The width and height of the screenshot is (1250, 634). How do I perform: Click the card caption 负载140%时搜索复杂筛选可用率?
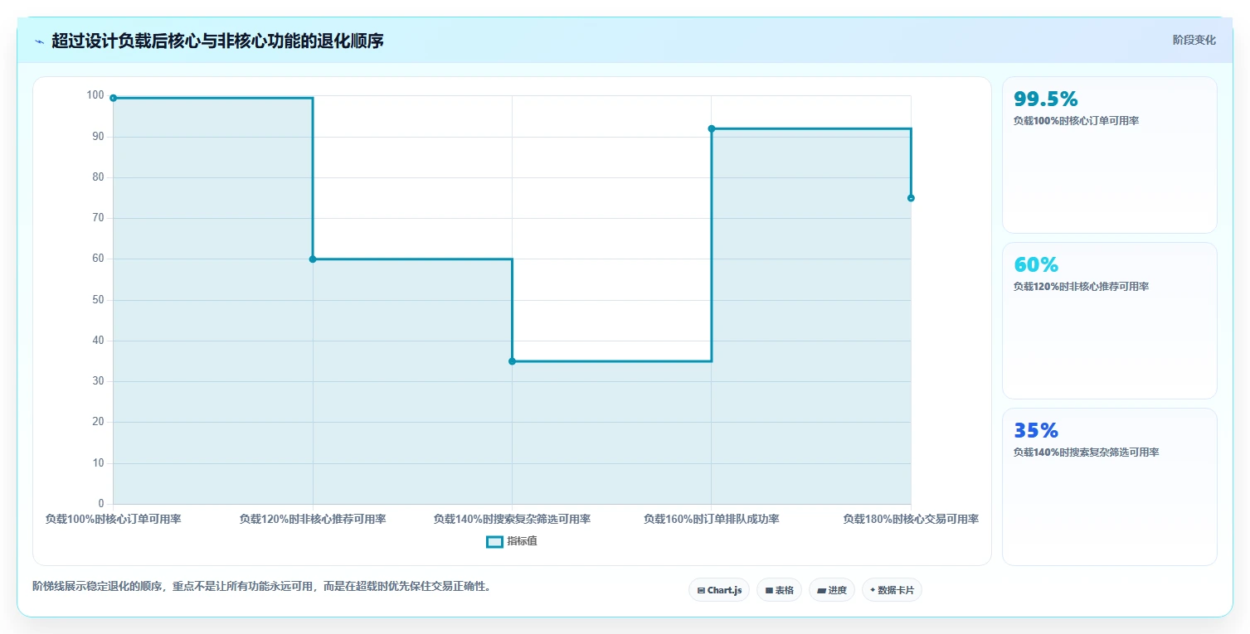pos(1086,453)
